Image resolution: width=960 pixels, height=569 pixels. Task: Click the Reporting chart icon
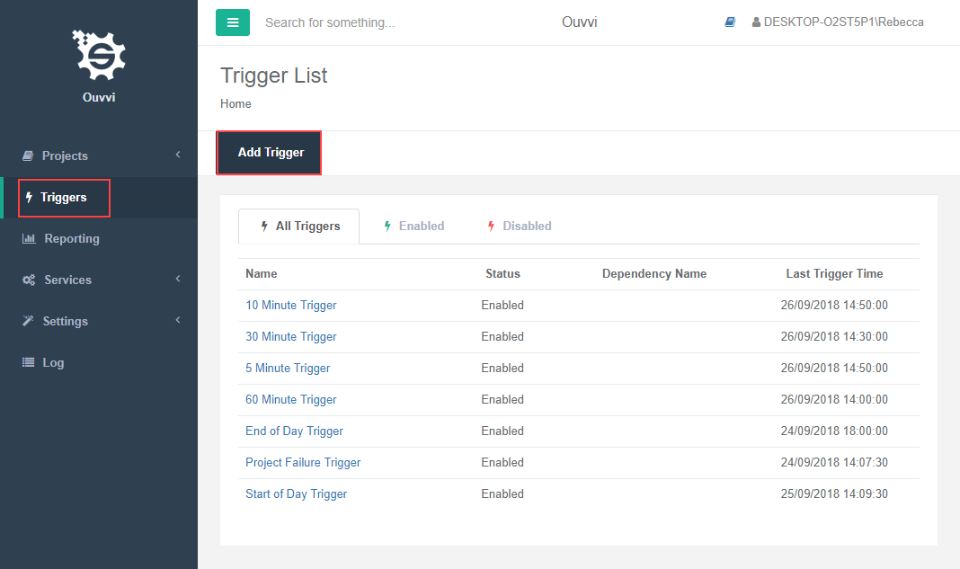29,238
